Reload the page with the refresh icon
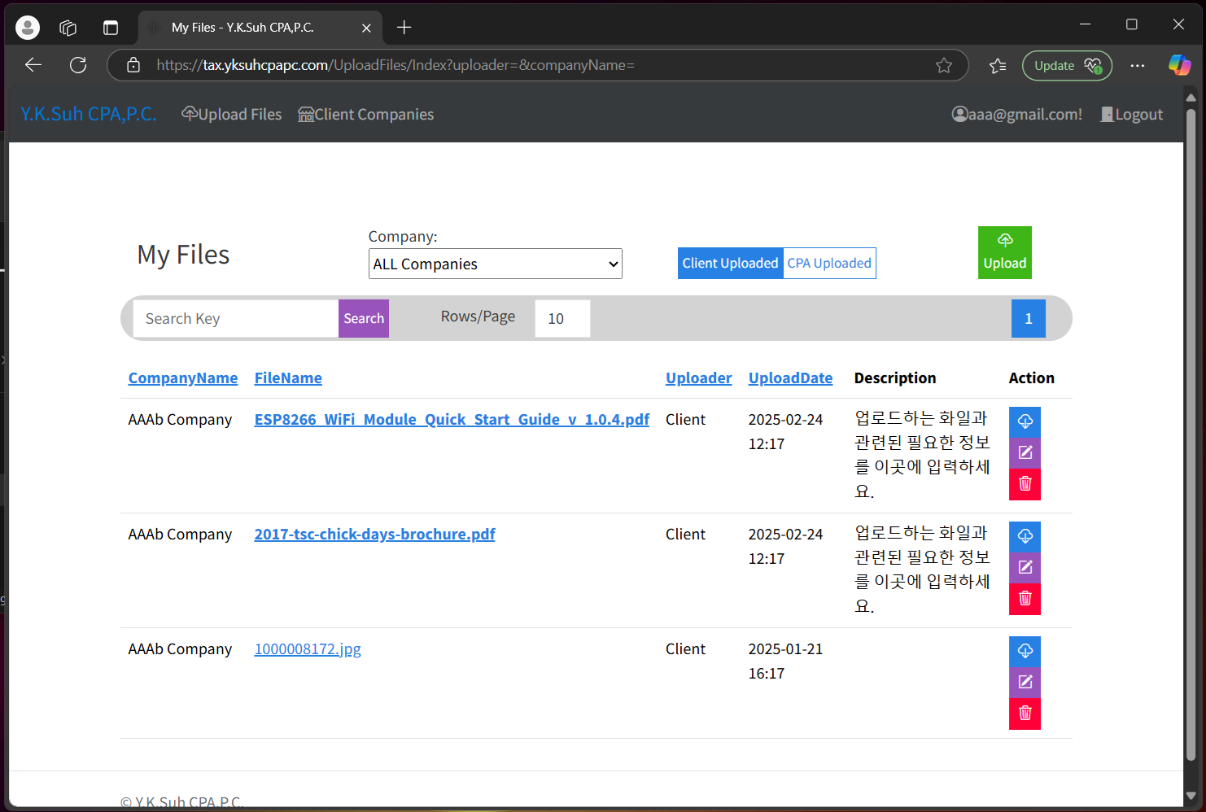Screen dimensions: 1206x812 78,65
